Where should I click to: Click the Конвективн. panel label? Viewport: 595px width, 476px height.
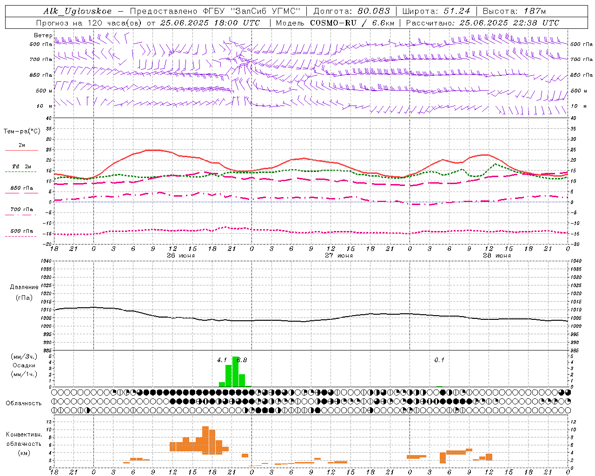(24, 435)
